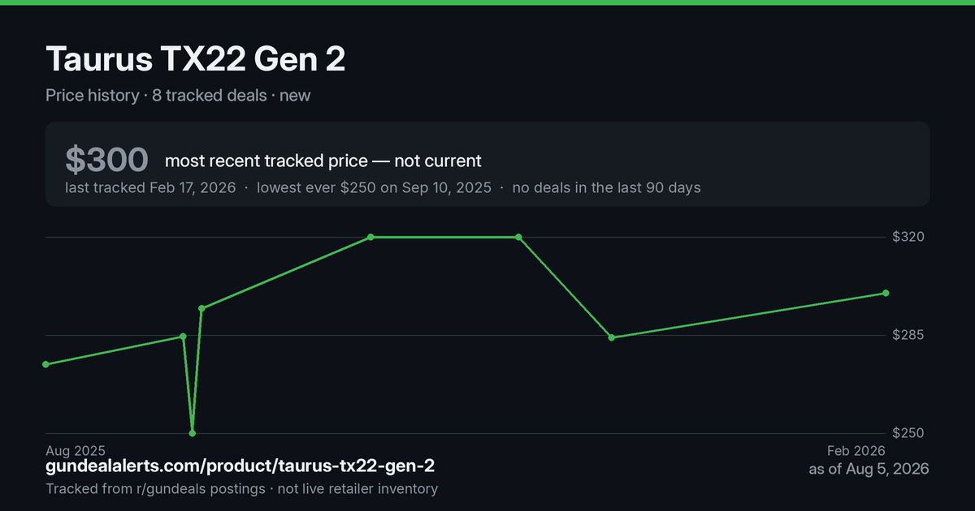
Task: Click the $250 axis label
Action: pos(909,433)
